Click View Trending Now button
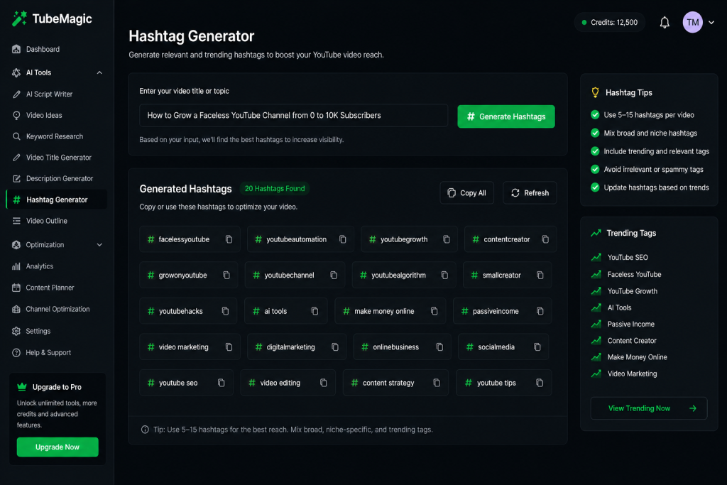The image size is (727, 485). 649,408
